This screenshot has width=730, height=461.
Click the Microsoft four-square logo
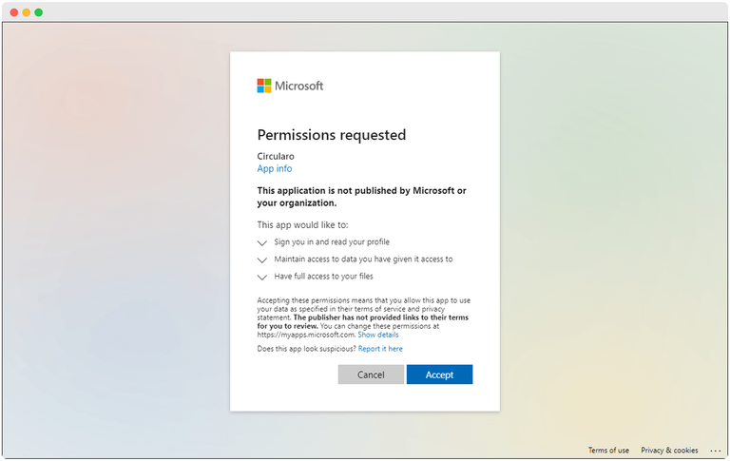[x=264, y=86]
